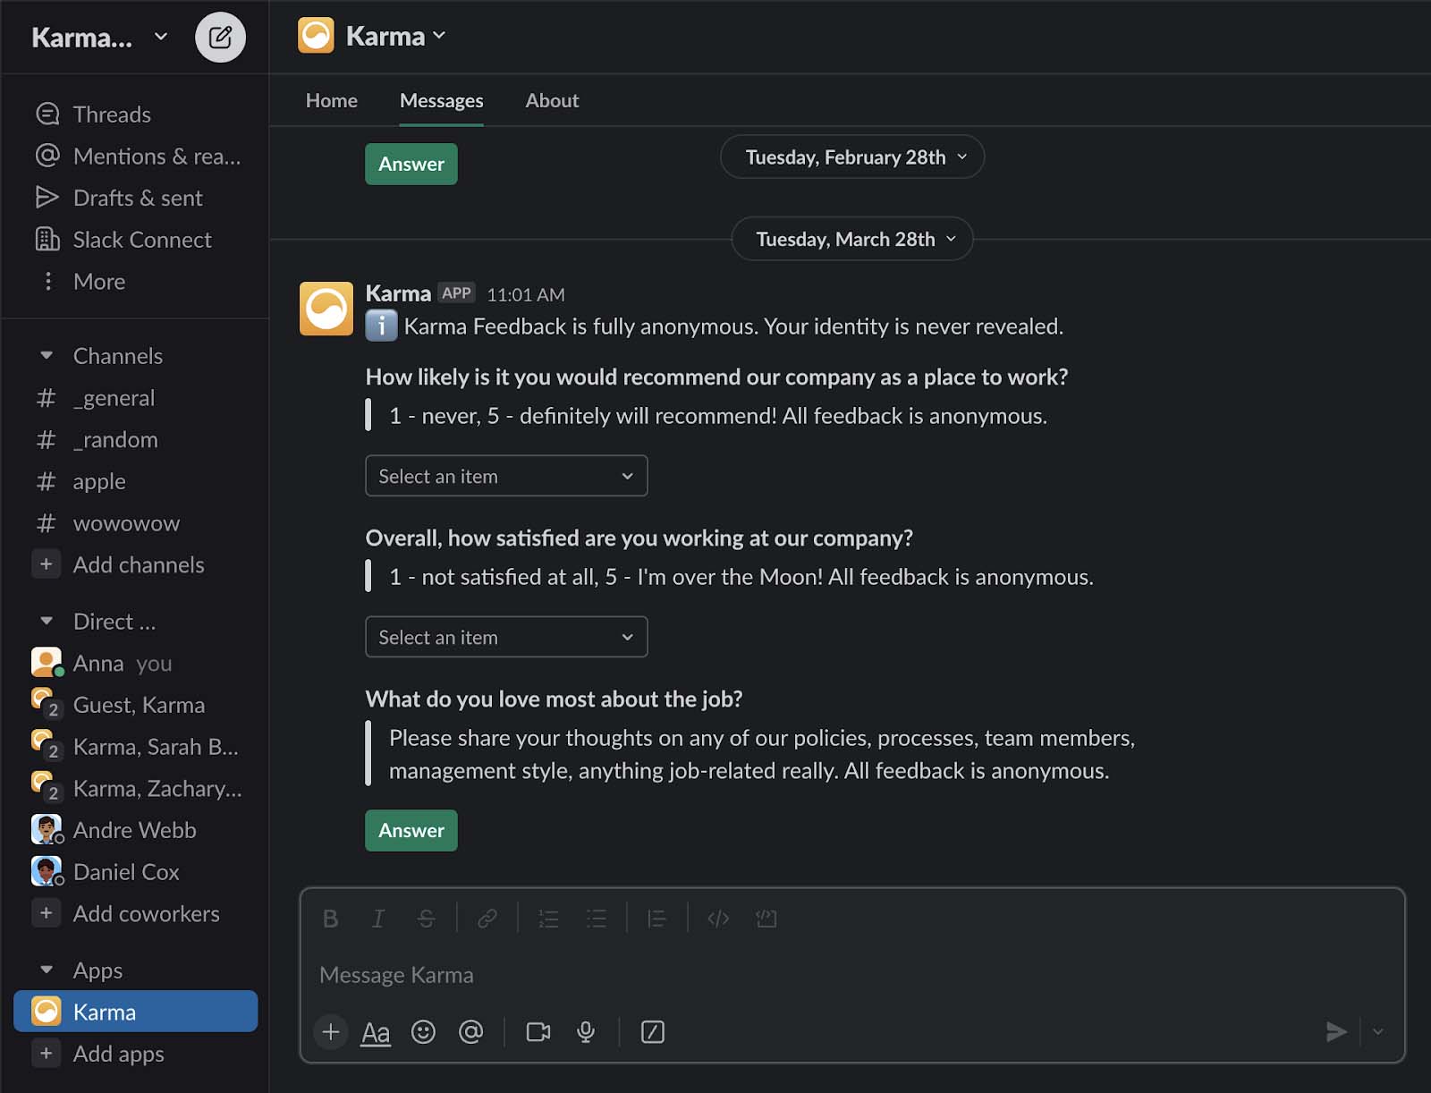The width and height of the screenshot is (1431, 1093).
Task: Record an audio clip with the microphone icon
Action: click(x=586, y=1032)
